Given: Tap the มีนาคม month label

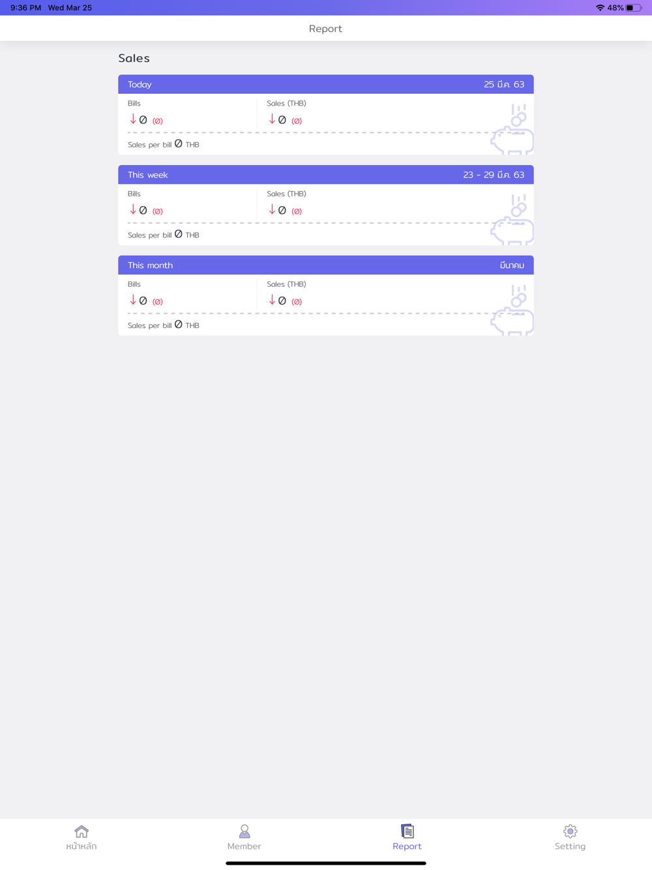Looking at the screenshot, I should [512, 265].
